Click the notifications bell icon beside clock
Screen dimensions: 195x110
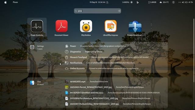pos(107,2)
